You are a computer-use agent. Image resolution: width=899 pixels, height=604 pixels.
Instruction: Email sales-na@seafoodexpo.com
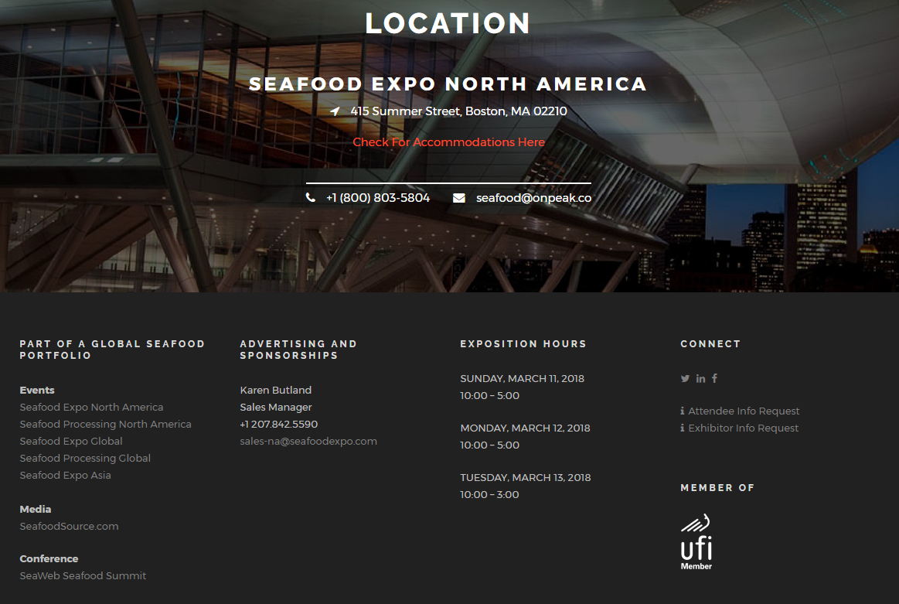click(308, 442)
